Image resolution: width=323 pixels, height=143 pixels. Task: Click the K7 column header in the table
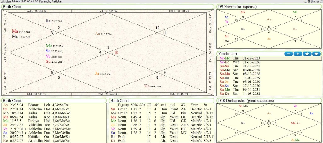click(183, 105)
